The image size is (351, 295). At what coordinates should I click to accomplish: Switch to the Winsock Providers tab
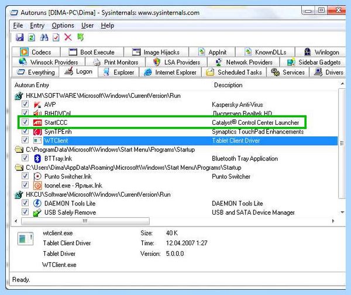(49, 62)
